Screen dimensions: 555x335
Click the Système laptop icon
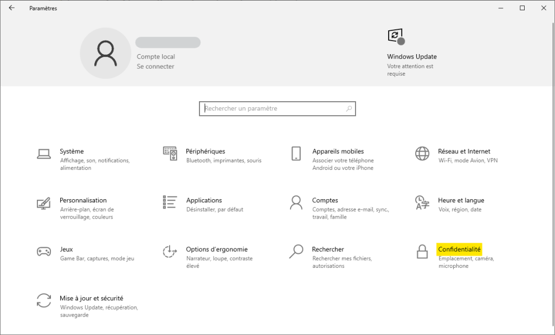pyautogui.click(x=44, y=154)
